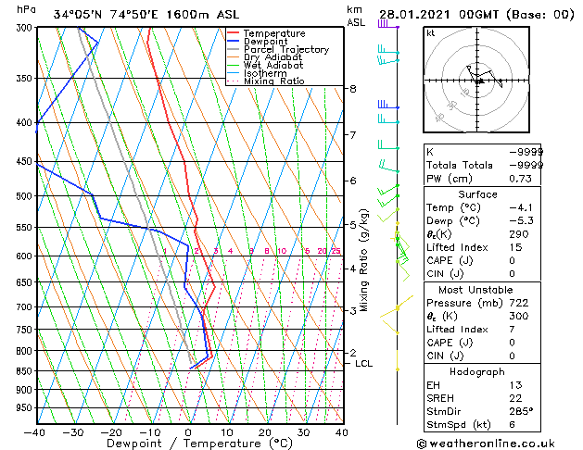Click the Most Unstable Lifted Index value 7
The width and height of the screenshot is (583, 450).
[512, 330]
